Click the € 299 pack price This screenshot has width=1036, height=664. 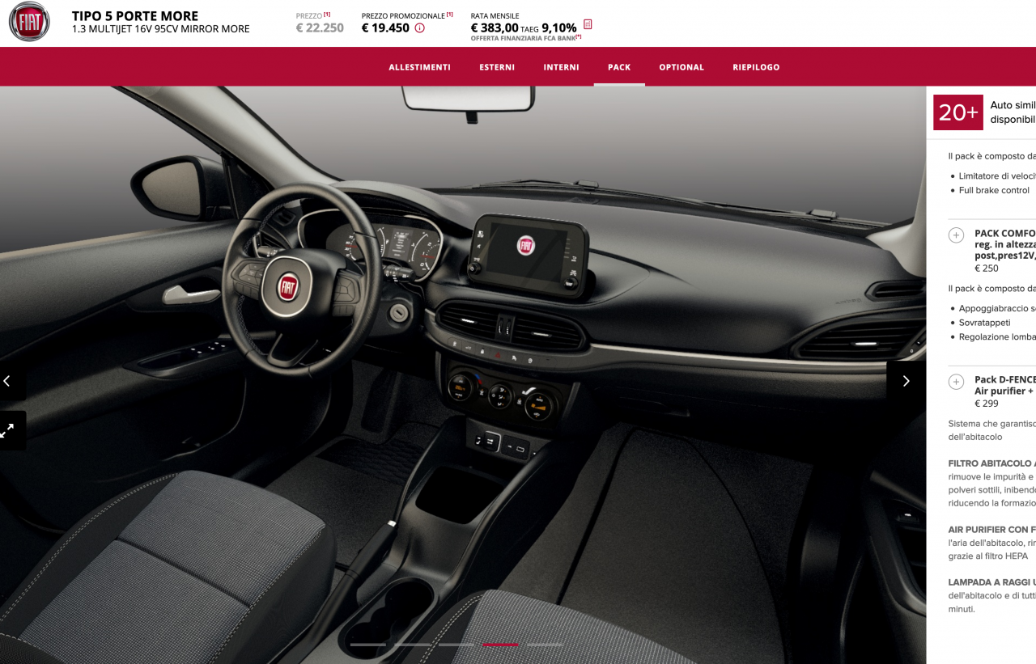click(x=987, y=404)
